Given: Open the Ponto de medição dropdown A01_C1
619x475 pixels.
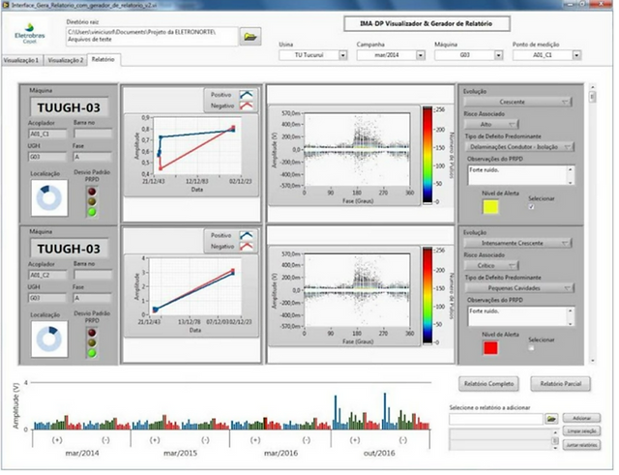Looking at the screenshot, I should click(576, 55).
